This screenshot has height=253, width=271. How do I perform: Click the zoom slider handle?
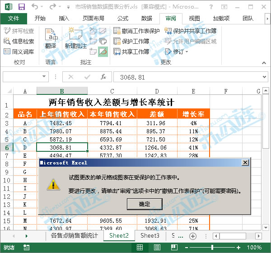pyautogui.click(x=212, y=248)
